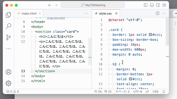Show errors and warnings in status bar
This screenshot has width=177, height=99.
click(13, 92)
